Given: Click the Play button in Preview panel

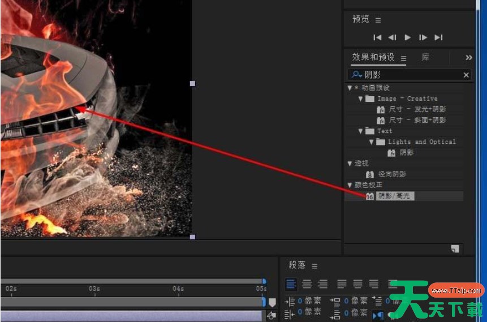Looking at the screenshot, I should [x=408, y=37].
